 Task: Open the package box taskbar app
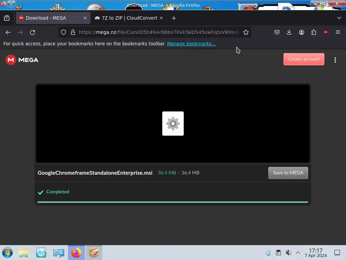[94, 253]
